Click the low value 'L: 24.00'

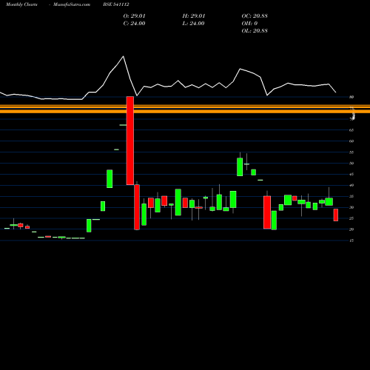click(193, 24)
